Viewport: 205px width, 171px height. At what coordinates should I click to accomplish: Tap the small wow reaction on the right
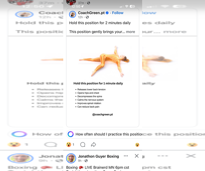137,145
